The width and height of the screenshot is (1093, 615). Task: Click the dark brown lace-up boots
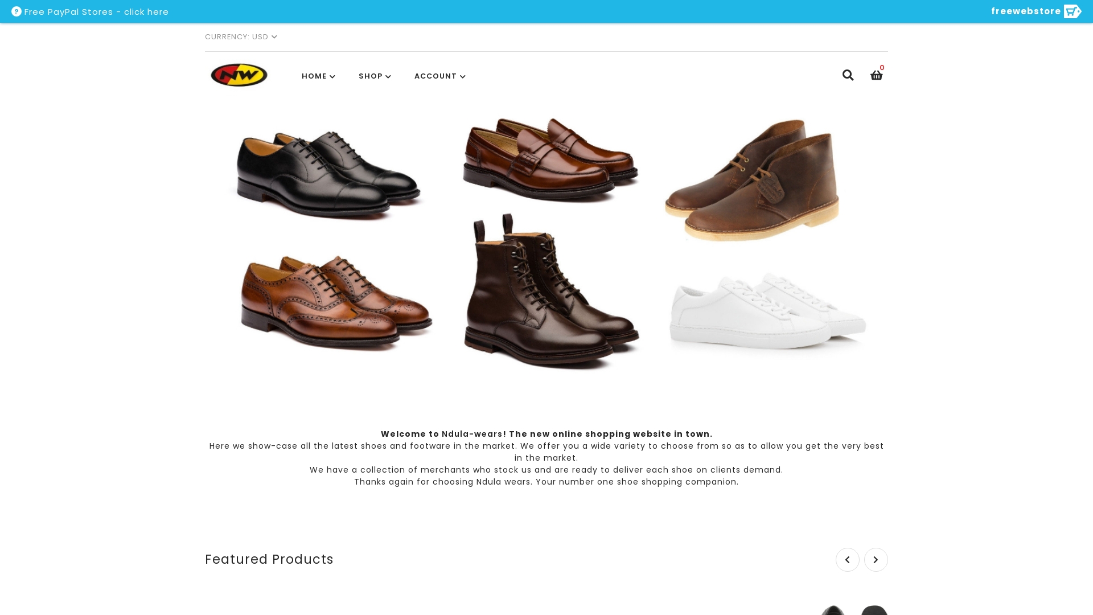[551, 292]
